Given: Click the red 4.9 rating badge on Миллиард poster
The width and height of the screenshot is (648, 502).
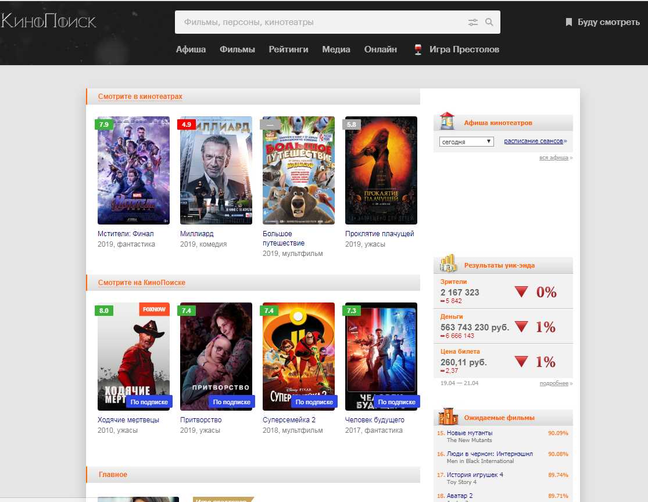Looking at the screenshot, I should coord(187,124).
